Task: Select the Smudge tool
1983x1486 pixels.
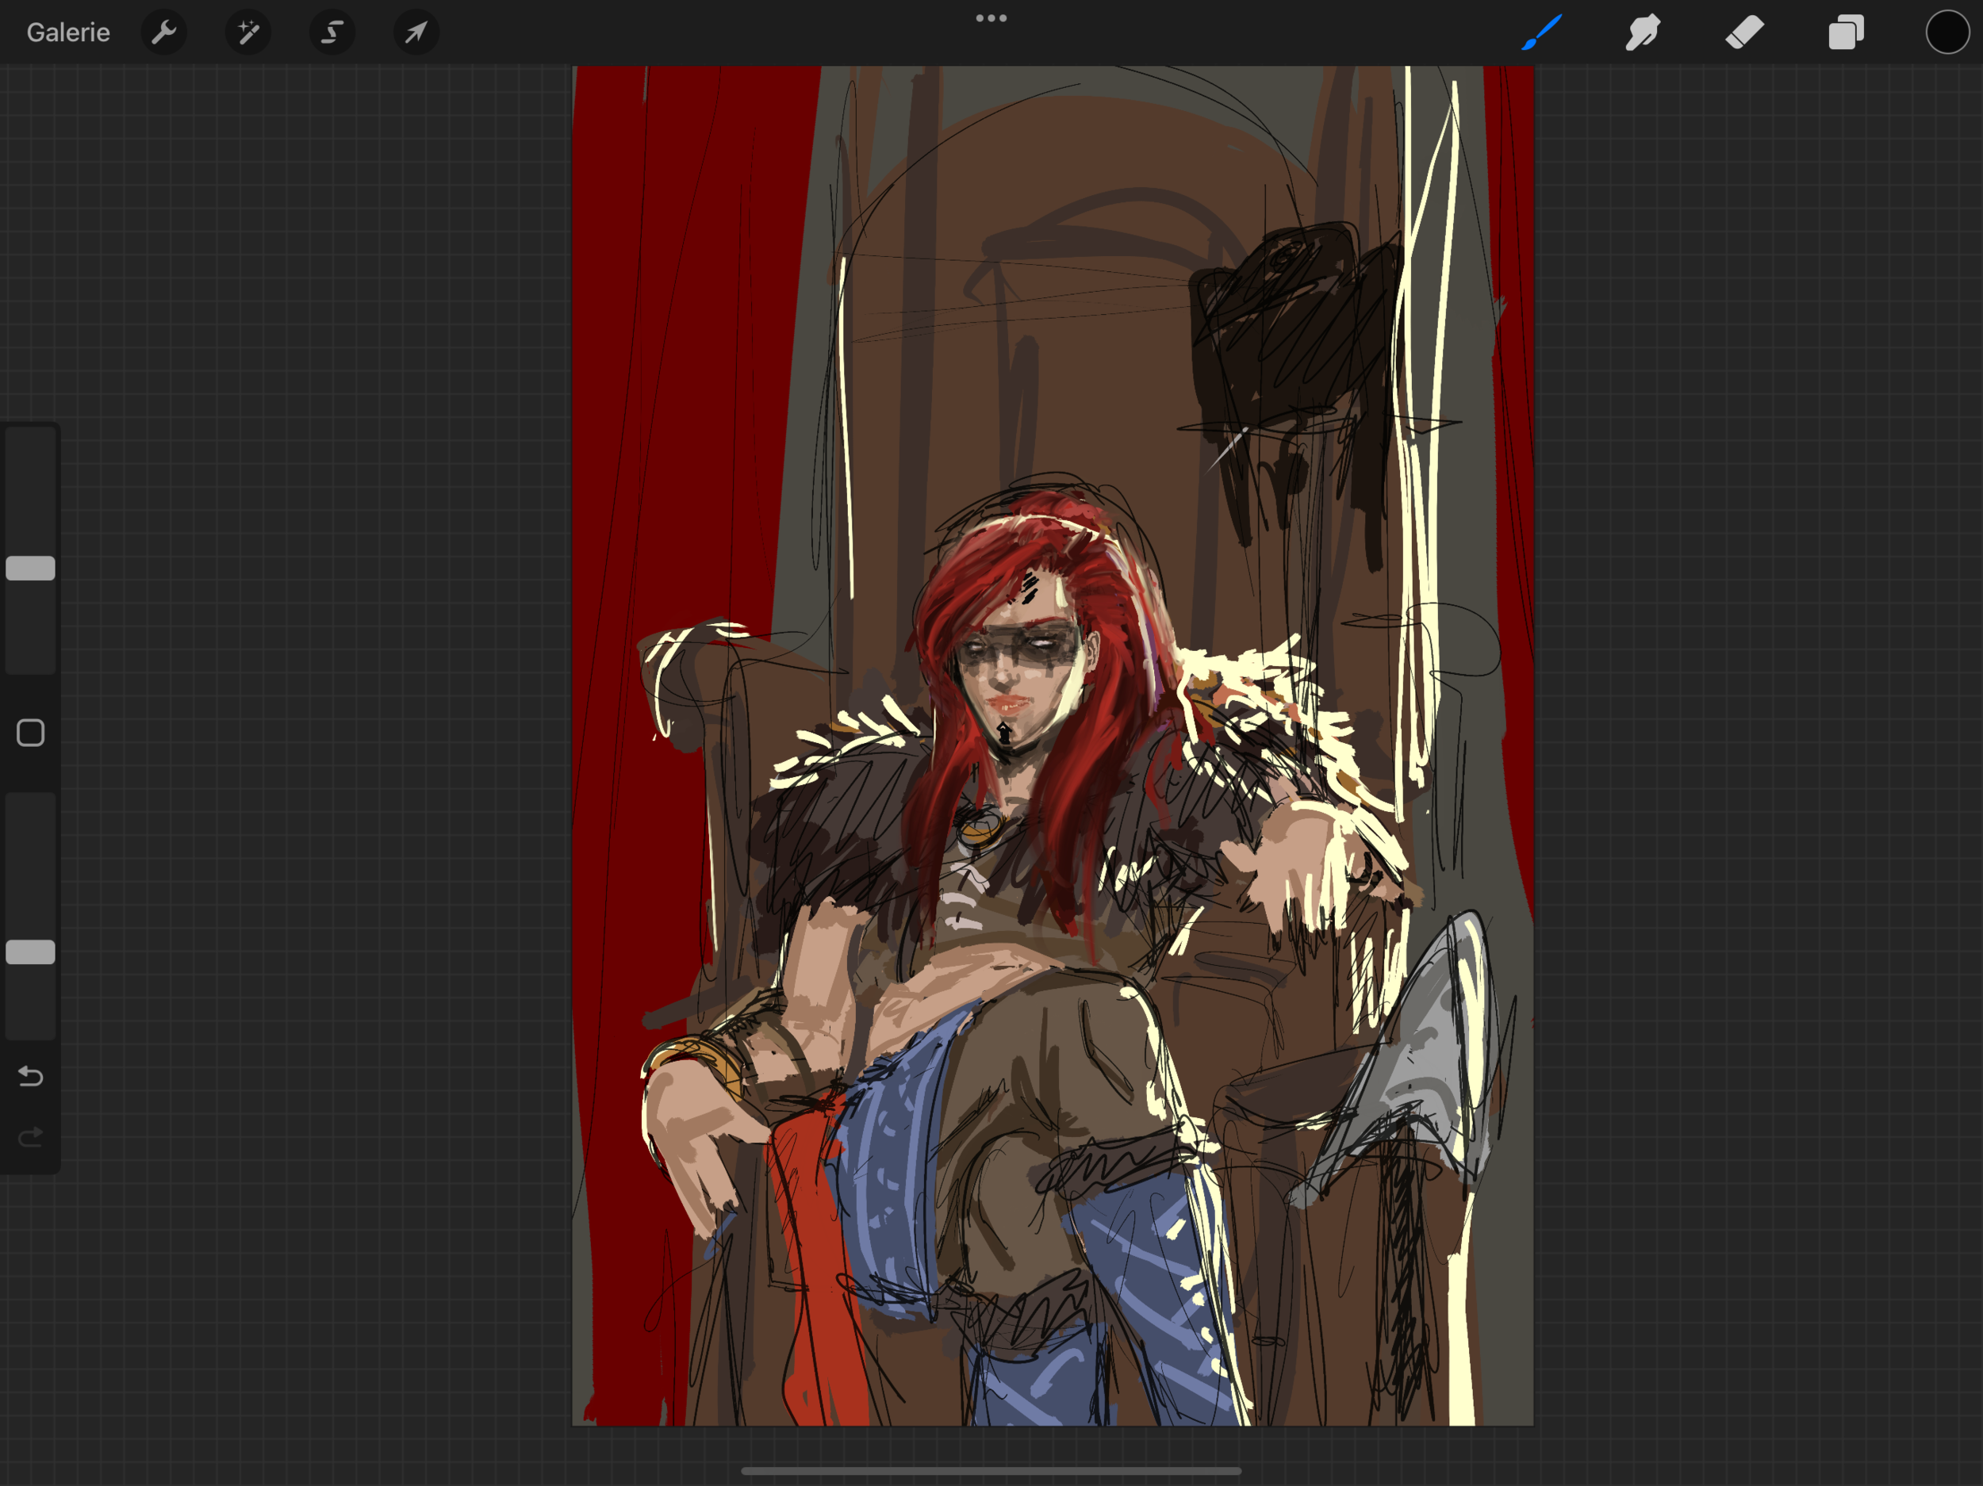Action: pos(1643,33)
